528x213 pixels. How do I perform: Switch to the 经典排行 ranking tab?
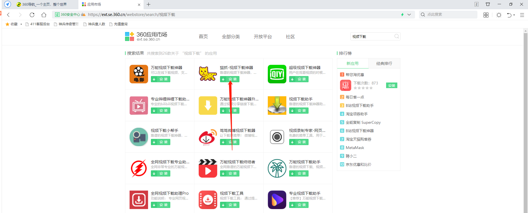coord(384,63)
